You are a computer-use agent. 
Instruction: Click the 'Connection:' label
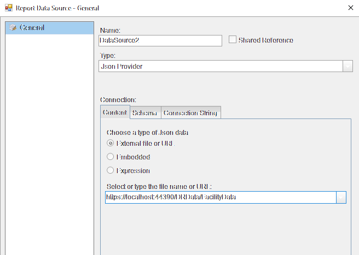point(118,100)
